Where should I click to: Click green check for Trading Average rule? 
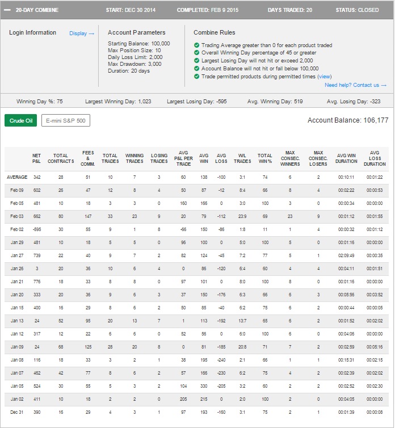coord(196,45)
